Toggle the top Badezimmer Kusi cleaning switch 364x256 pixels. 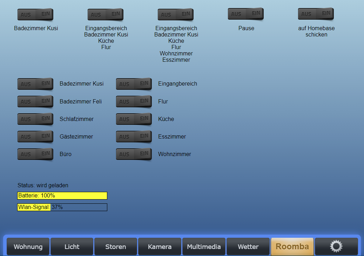(x=35, y=15)
